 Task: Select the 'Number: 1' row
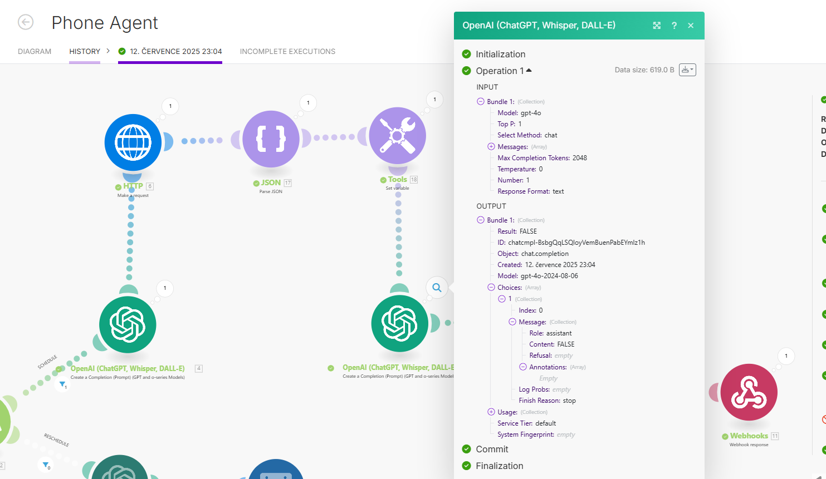pyautogui.click(x=514, y=180)
